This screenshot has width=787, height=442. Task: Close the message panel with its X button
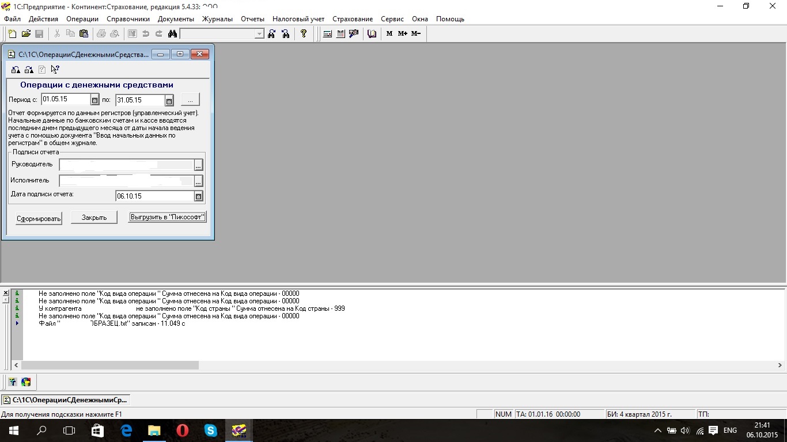tap(6, 294)
